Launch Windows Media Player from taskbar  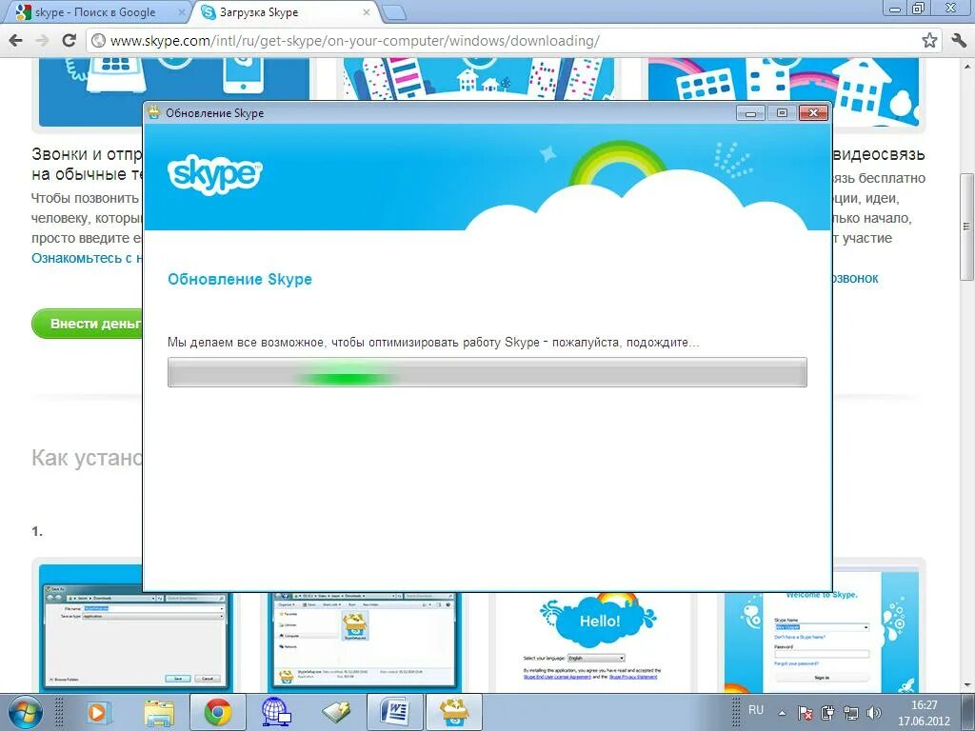click(x=98, y=712)
